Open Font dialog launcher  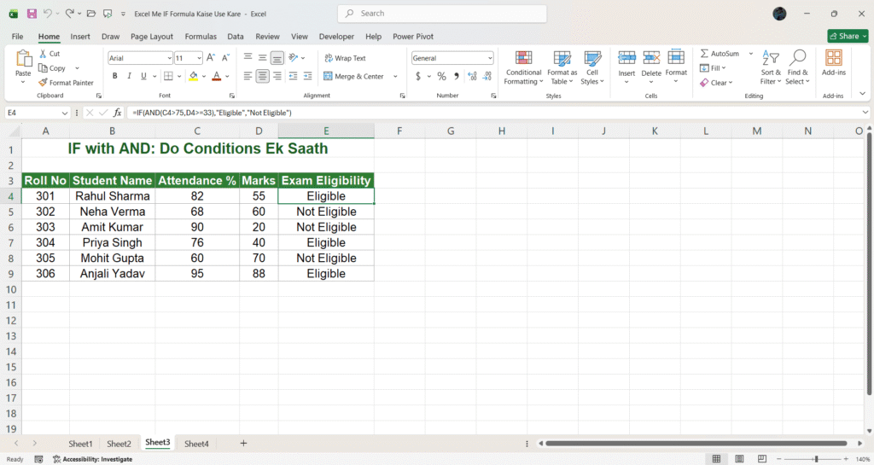coord(232,96)
